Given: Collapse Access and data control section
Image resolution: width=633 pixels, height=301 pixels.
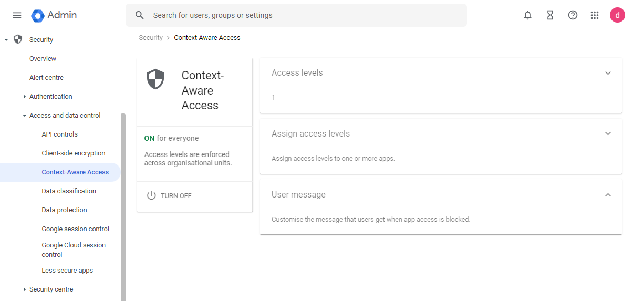Looking at the screenshot, I should point(25,116).
